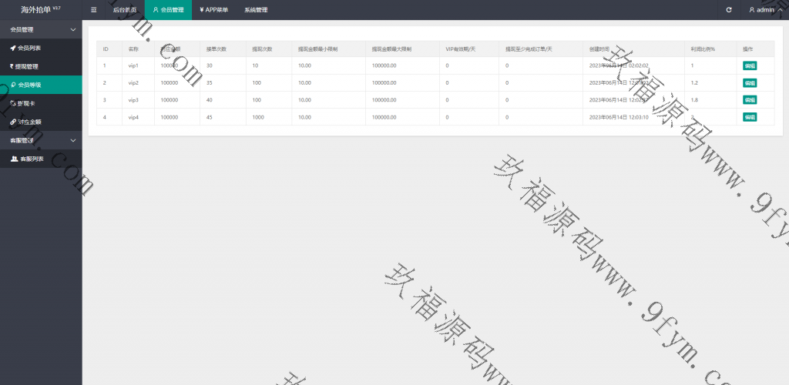Image resolution: width=789 pixels, height=385 pixels.
Task: Switch to the APP菜单 top tab
Action: (x=213, y=10)
